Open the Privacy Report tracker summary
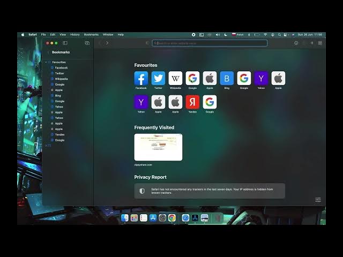Viewport: 343px width, 257px height. (210, 191)
